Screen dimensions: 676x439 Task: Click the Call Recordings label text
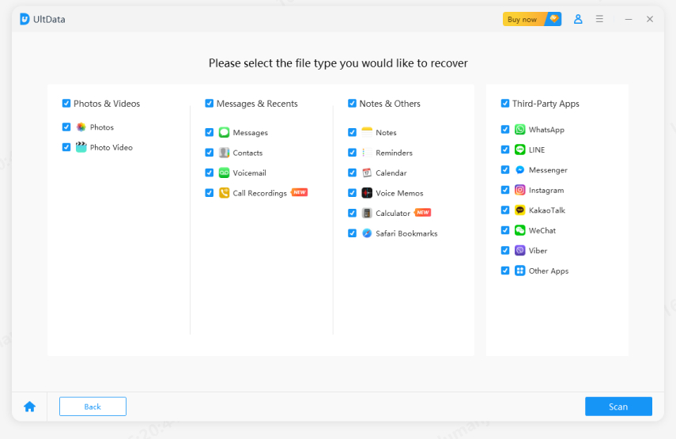click(259, 193)
